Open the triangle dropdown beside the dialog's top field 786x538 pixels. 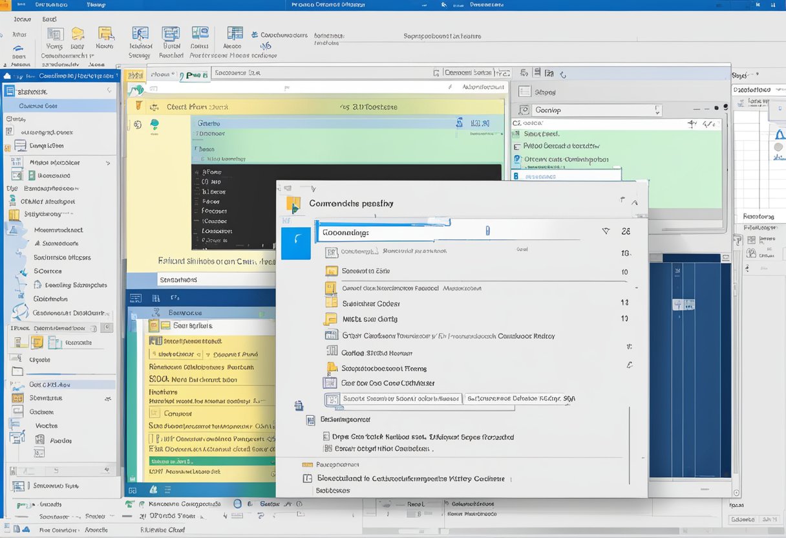point(606,231)
